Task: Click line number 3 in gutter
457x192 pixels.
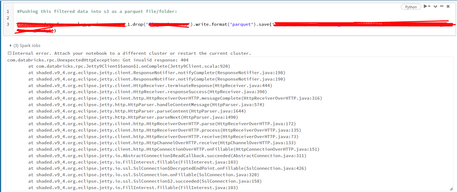Action: coord(8,24)
